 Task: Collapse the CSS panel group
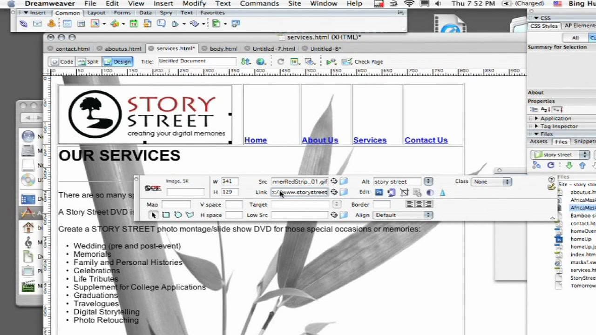click(536, 18)
